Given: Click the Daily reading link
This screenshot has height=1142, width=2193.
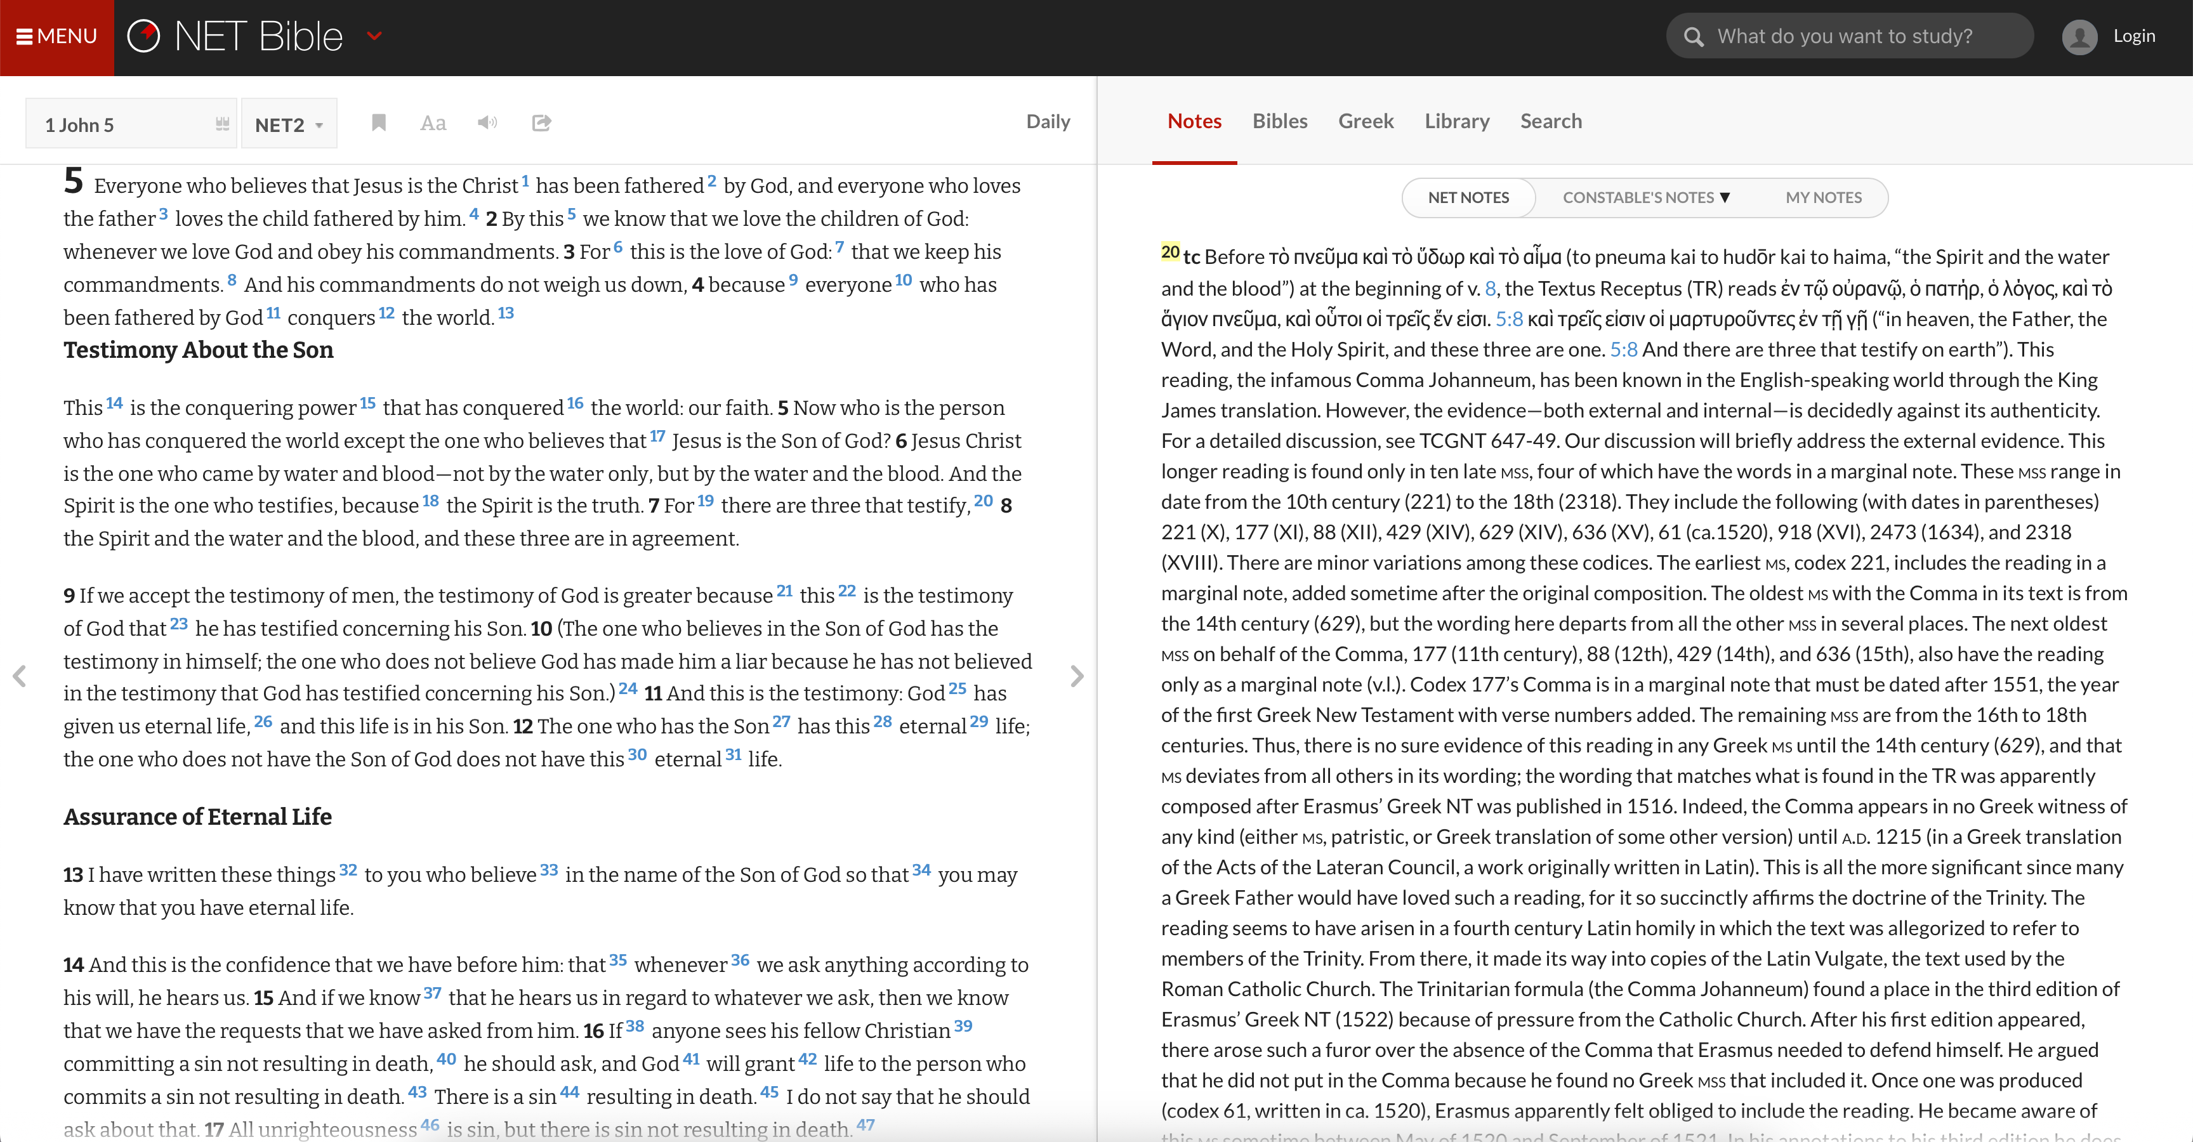Looking at the screenshot, I should pos(1047,122).
